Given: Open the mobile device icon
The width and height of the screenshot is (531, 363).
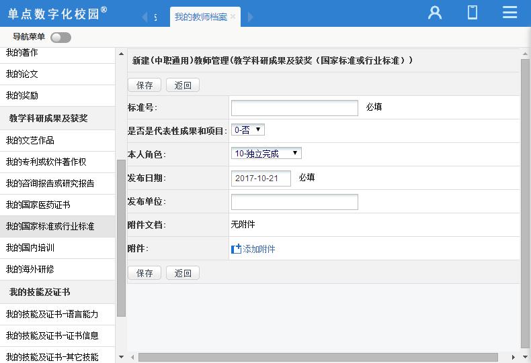Looking at the screenshot, I should pyautogui.click(x=473, y=13).
